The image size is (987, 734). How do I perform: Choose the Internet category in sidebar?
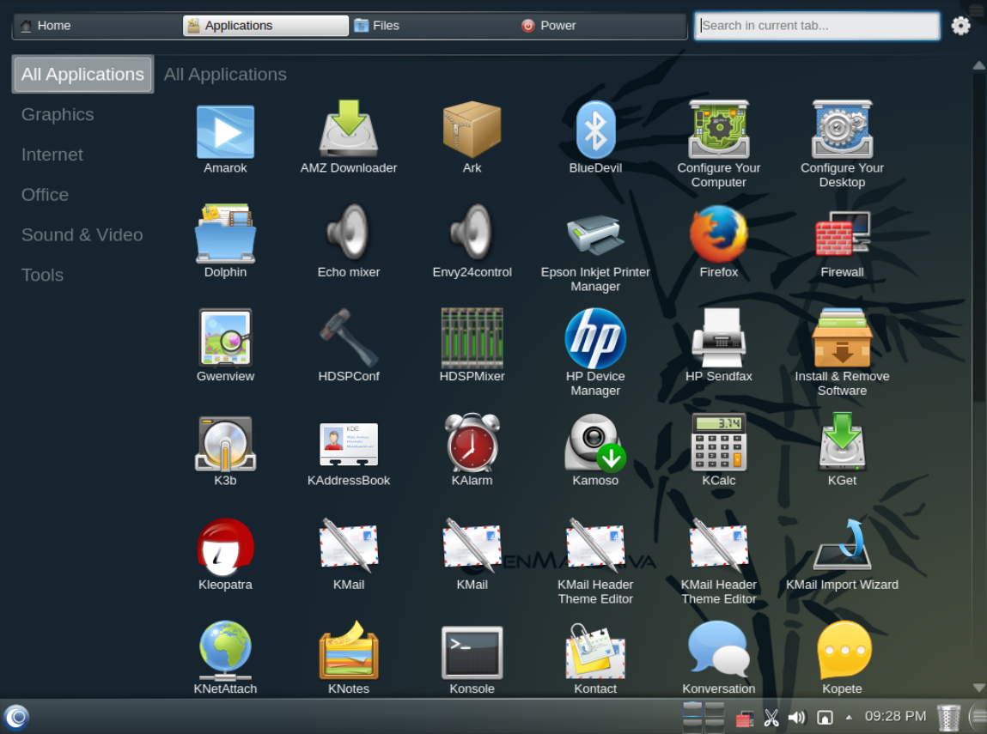(52, 155)
